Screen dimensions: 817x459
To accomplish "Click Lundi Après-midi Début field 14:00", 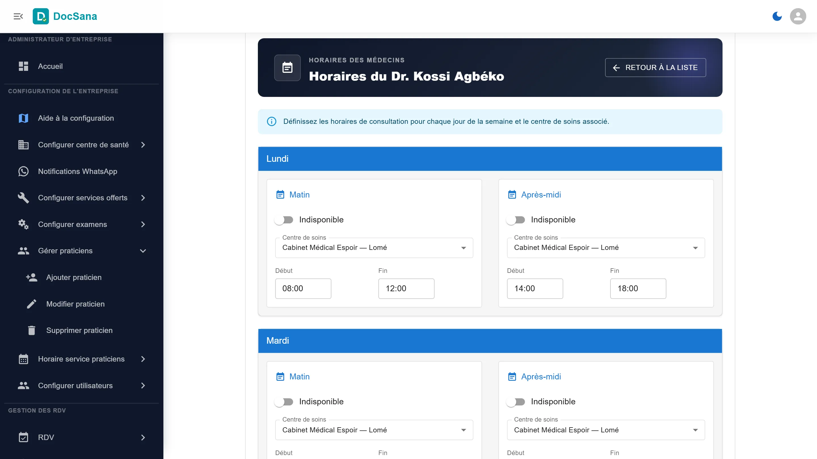I will click(x=535, y=289).
